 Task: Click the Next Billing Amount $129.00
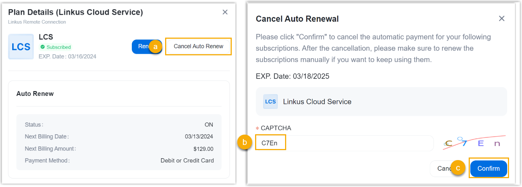click(203, 149)
